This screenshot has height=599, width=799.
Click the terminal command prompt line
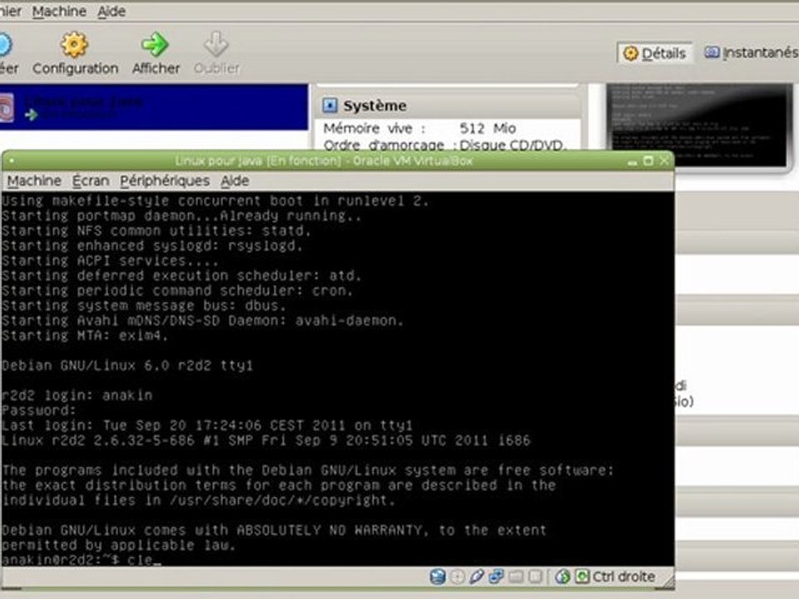pos(82,560)
